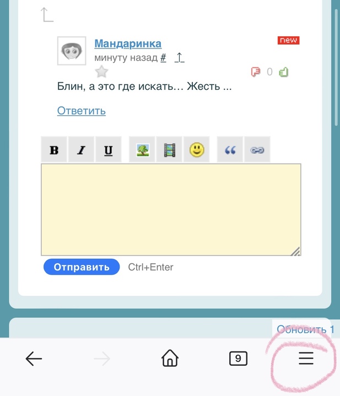Send the comment with the Отправить button
Viewport: 340px width, 396px height.
82,267
